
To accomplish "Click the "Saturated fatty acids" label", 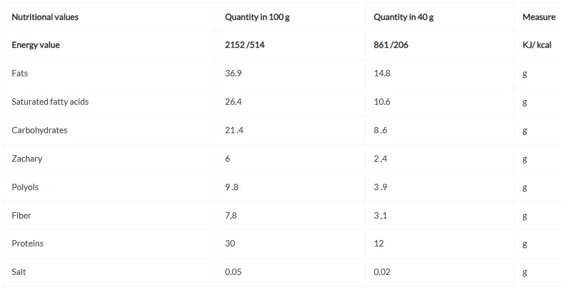I will (50, 102).
